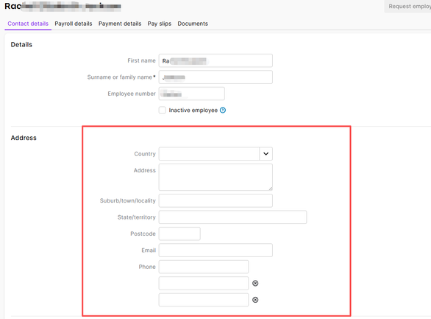This screenshot has width=431, height=319.
Task: Go to the Pay slips tab
Action: click(160, 24)
